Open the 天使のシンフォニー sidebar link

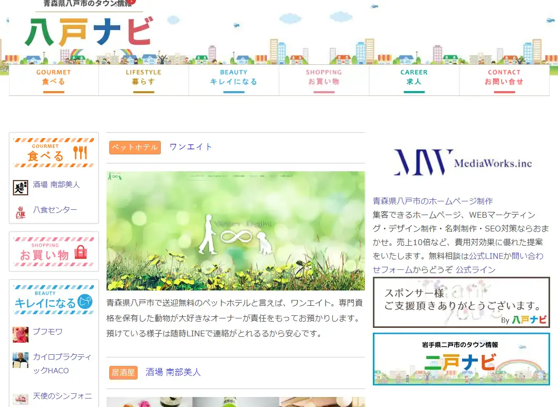click(x=62, y=396)
